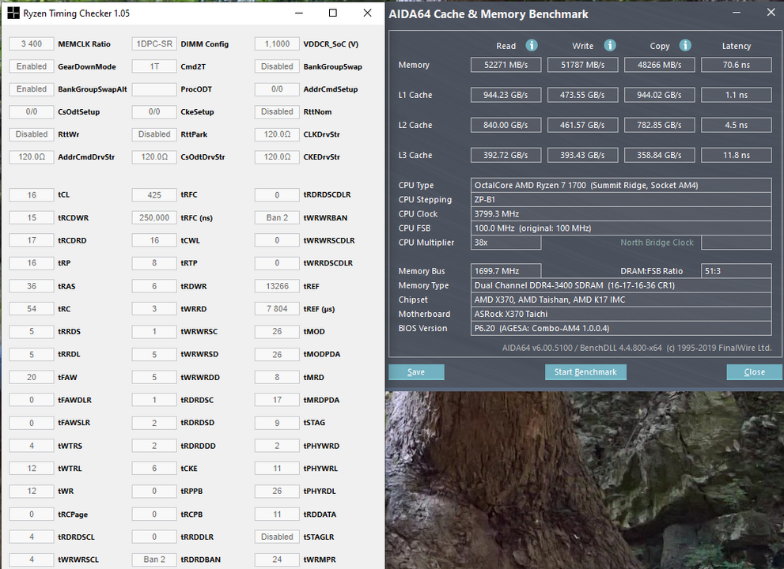Click the tWTRL value 12 field
The height and width of the screenshot is (569, 784).
(32, 469)
